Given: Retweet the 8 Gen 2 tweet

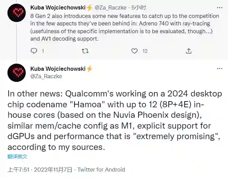Looking at the screenshot, I should click(x=85, y=51).
